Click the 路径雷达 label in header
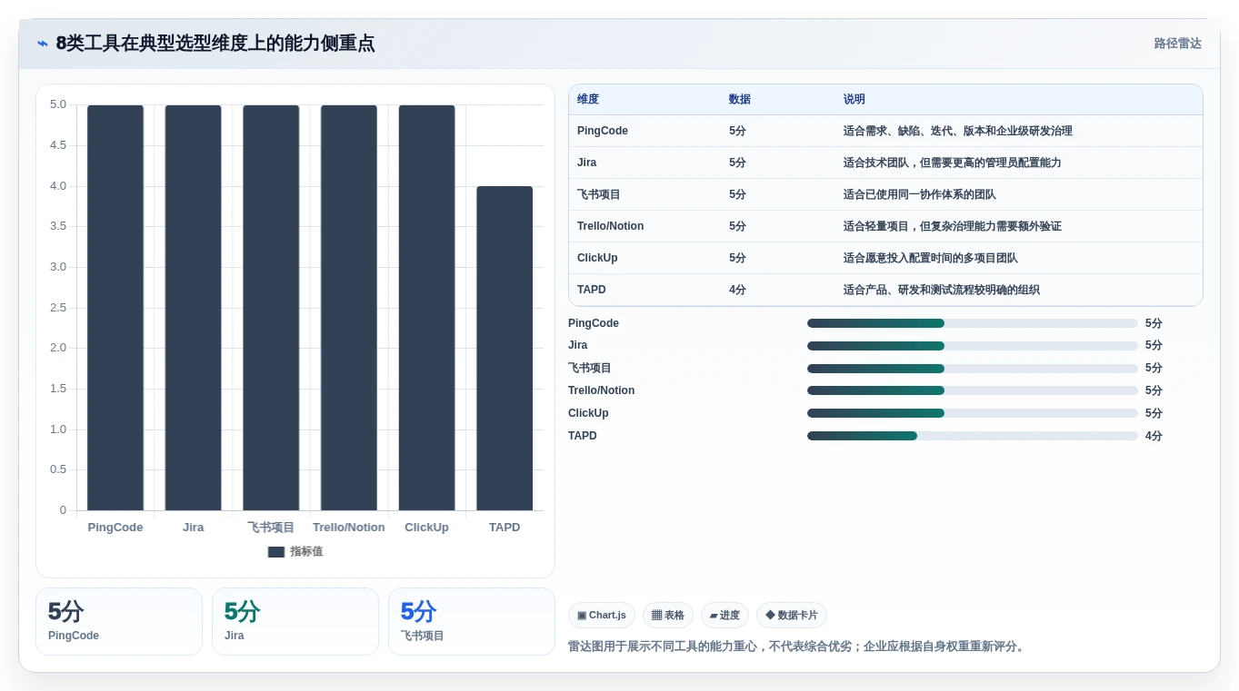 pos(1177,44)
